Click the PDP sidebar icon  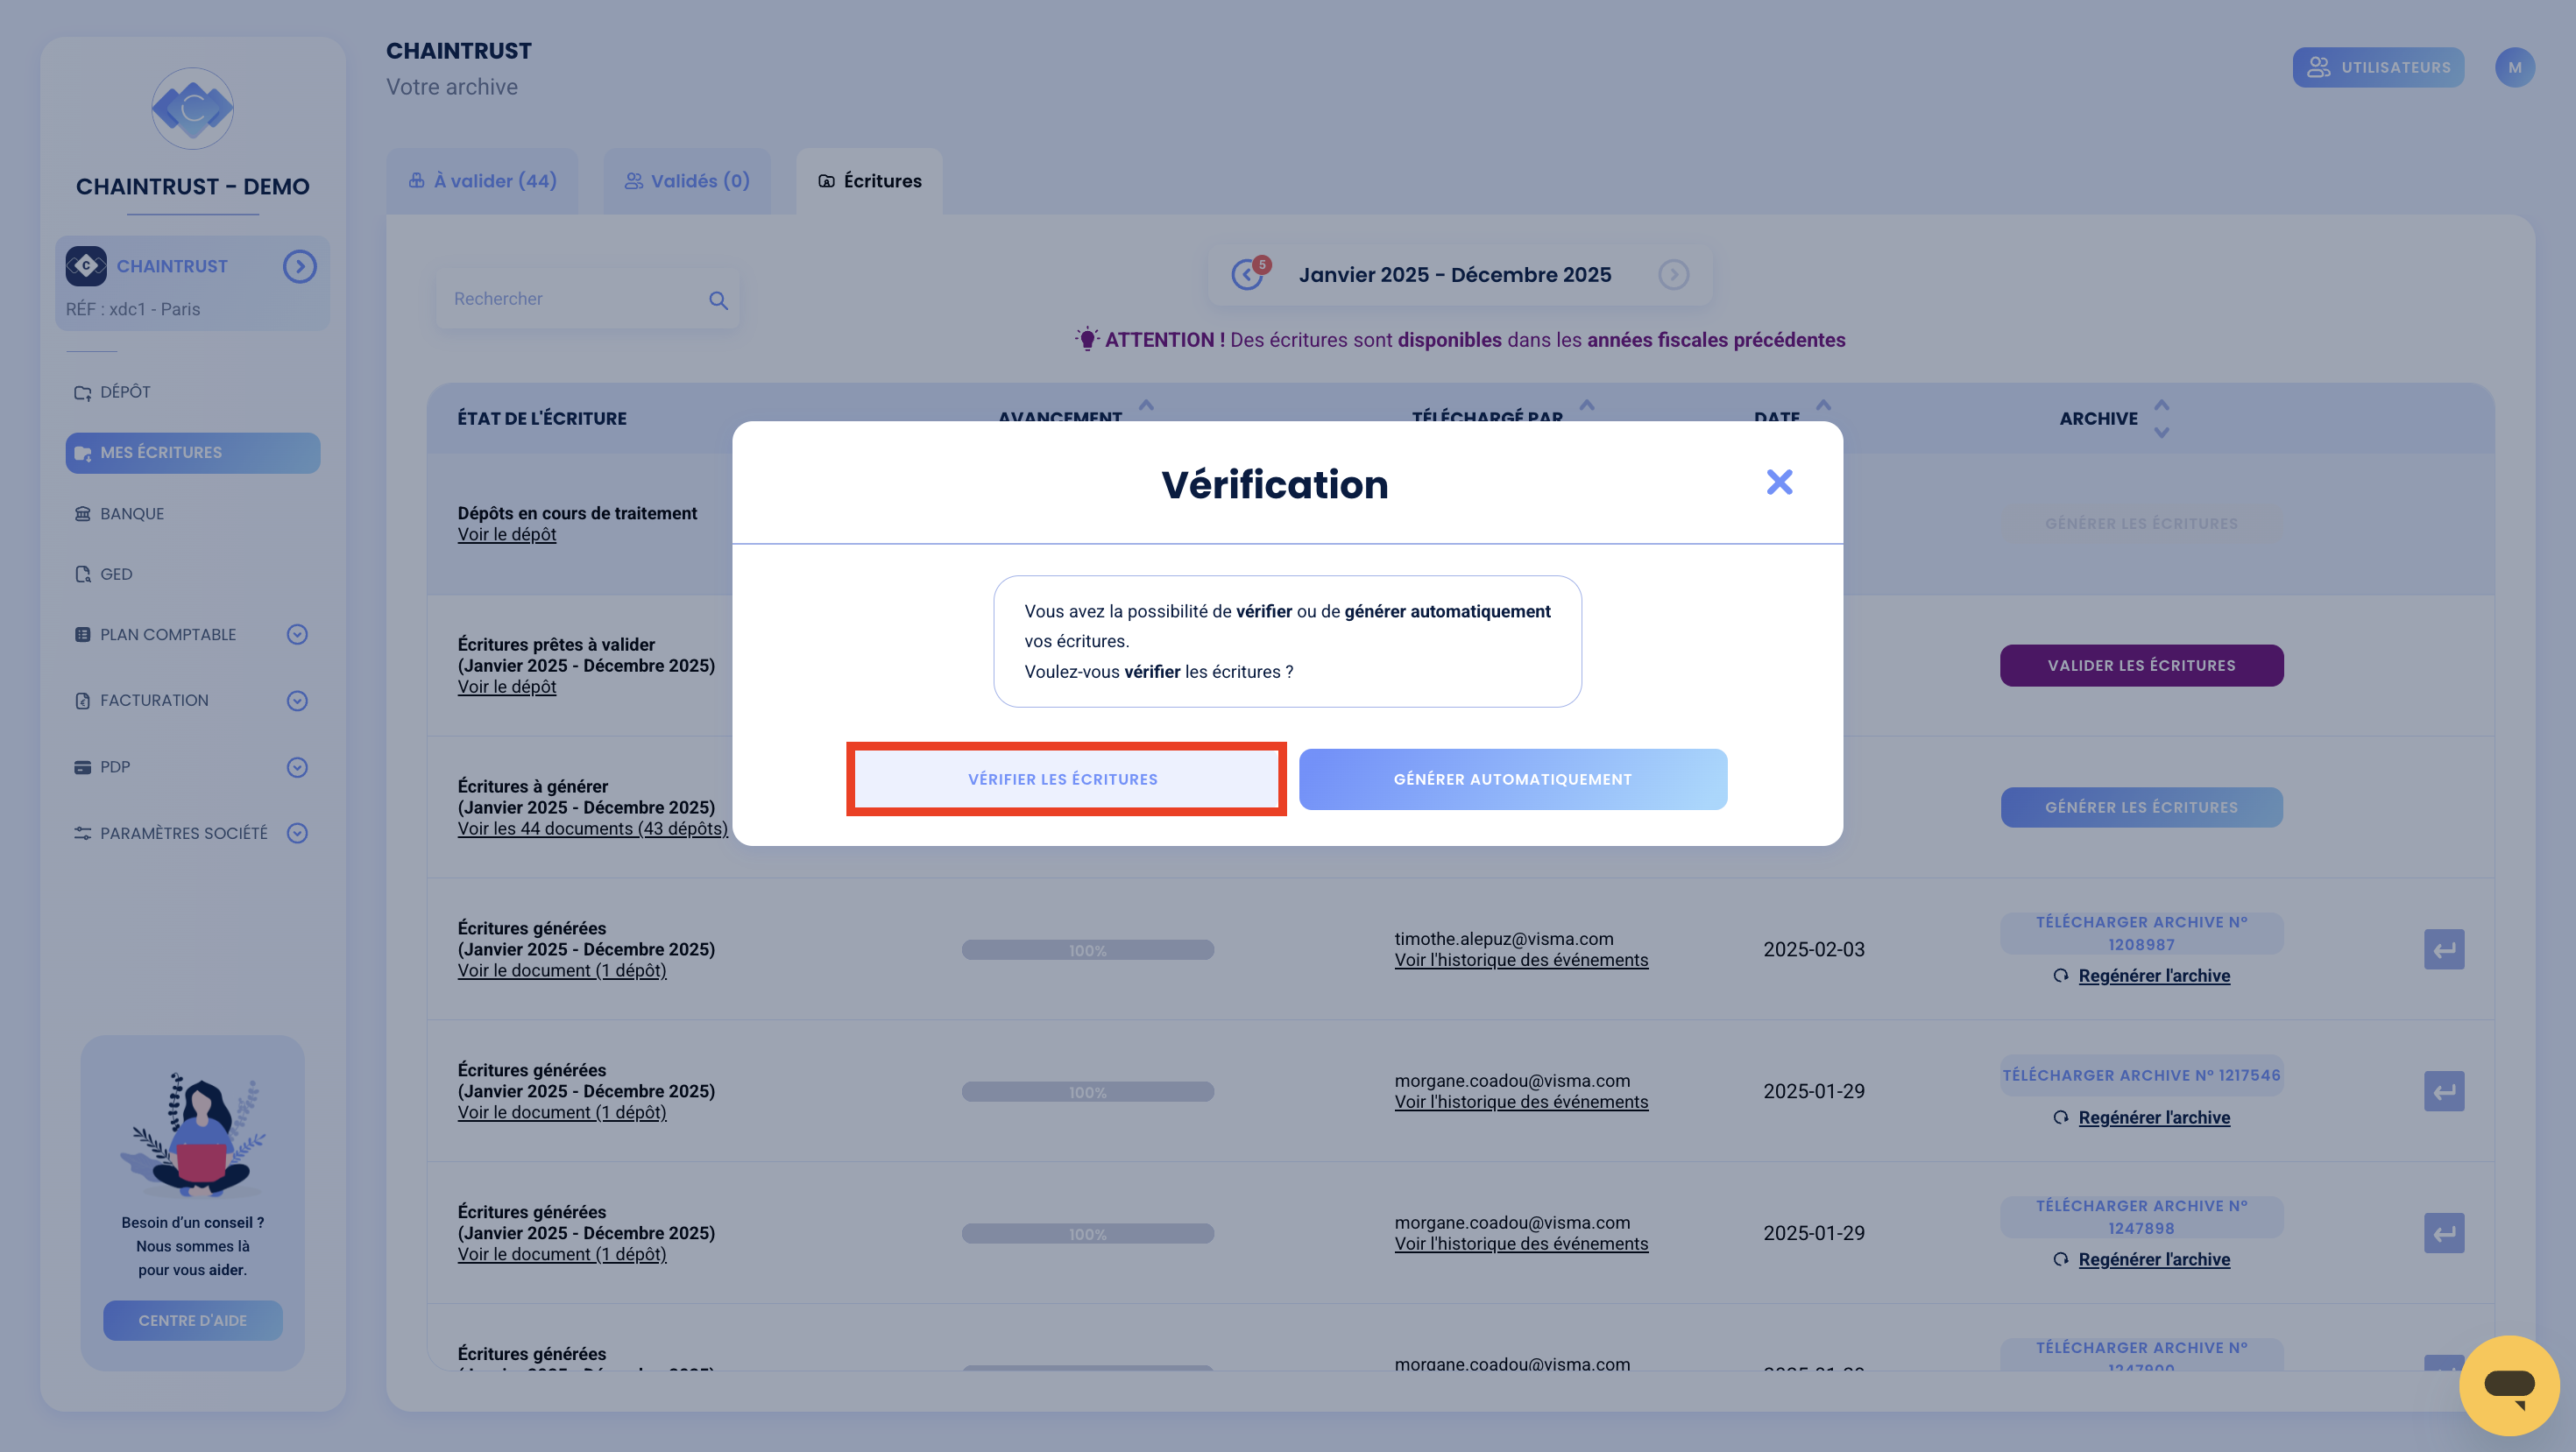[82, 767]
